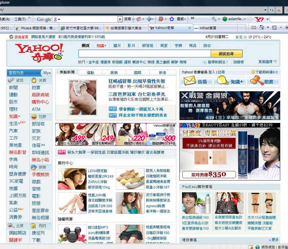Click the Google toolbar news icon

[x=139, y=19]
